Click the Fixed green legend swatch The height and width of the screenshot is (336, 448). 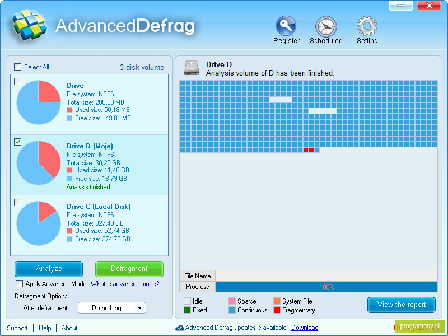187,310
